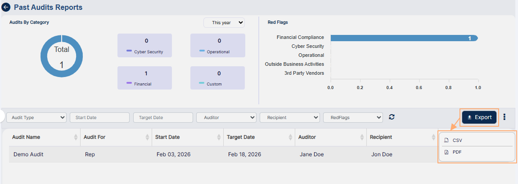Open the RedFlags filter dropdown
The image size is (518, 184).
pyautogui.click(x=353, y=117)
